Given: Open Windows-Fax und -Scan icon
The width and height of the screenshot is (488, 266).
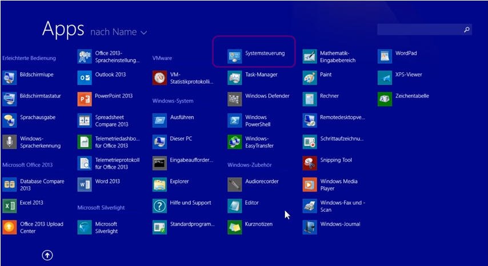Looking at the screenshot, I should tap(310, 206).
